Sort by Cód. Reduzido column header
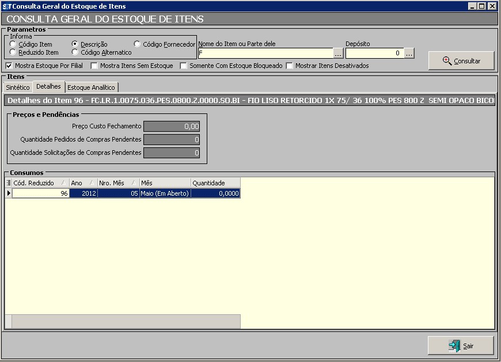 click(x=37, y=183)
